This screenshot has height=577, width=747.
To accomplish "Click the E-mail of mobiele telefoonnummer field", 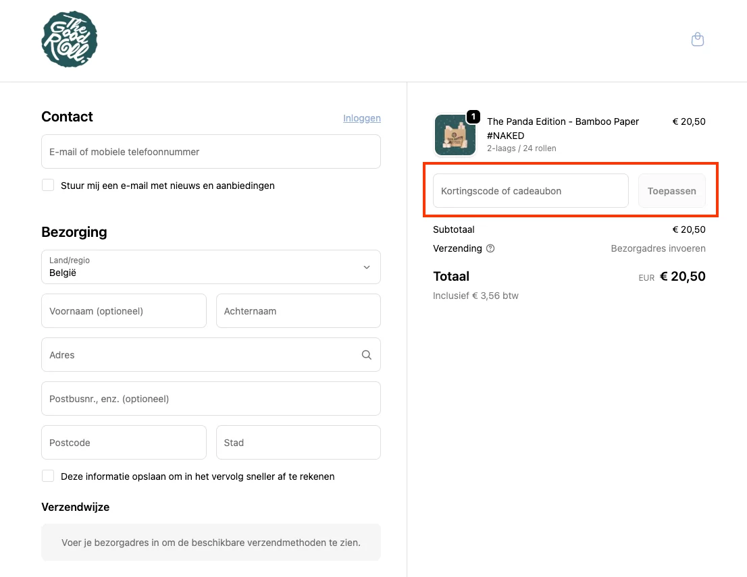I will click(211, 152).
